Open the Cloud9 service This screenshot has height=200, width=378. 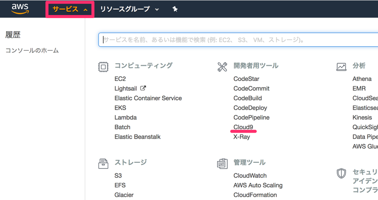[243, 127]
